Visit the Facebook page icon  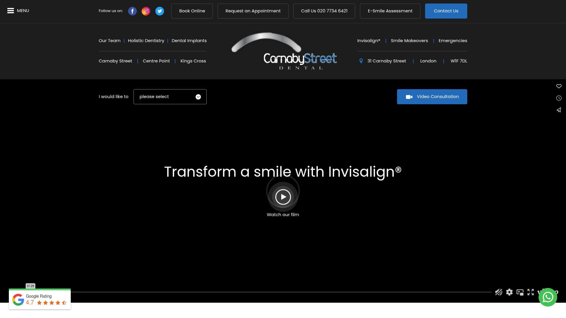click(x=132, y=11)
